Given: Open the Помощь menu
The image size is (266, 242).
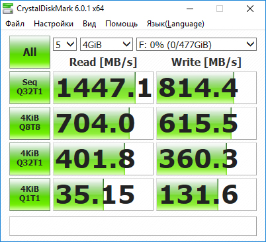Looking at the screenshot, I should [x=121, y=24].
